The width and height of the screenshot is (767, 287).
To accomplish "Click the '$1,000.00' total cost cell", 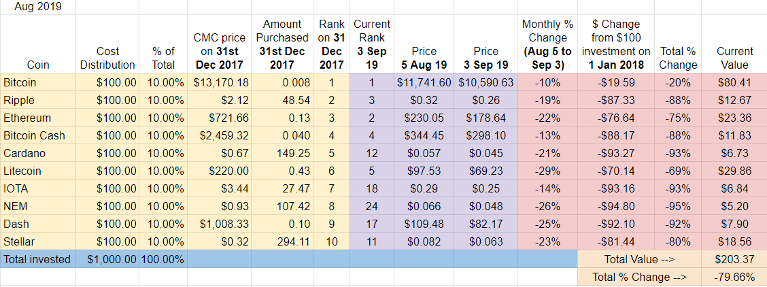I will click(107, 259).
